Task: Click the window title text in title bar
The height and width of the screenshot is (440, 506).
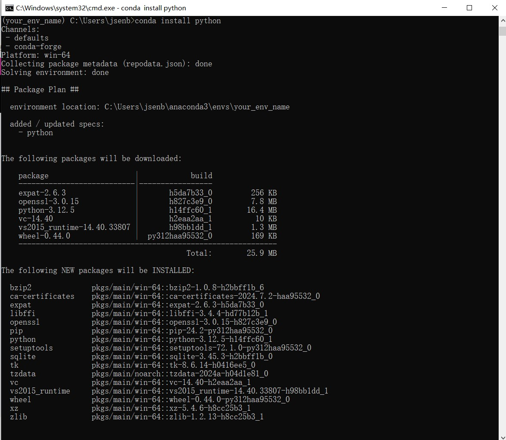Action: [x=101, y=8]
